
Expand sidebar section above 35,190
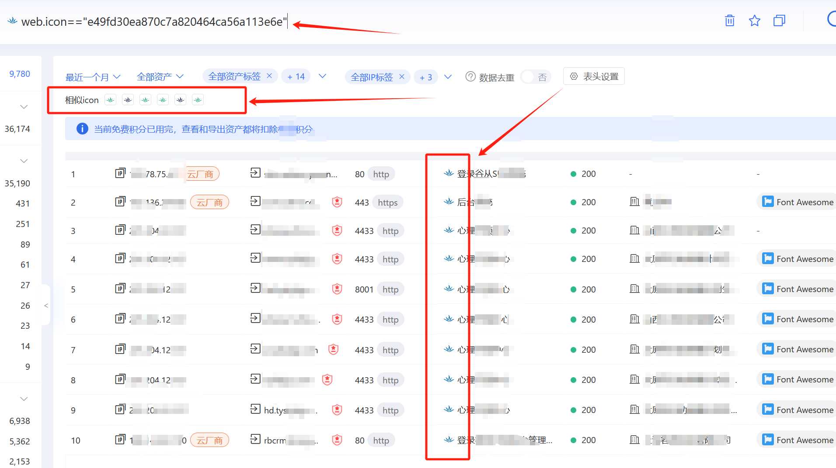point(24,161)
